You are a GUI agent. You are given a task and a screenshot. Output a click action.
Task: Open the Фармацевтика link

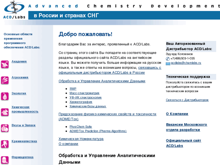[22, 157]
